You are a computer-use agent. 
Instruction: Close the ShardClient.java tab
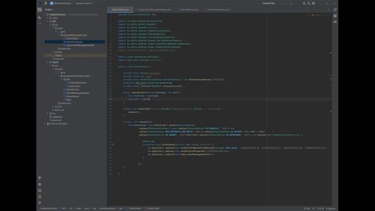click(131, 10)
